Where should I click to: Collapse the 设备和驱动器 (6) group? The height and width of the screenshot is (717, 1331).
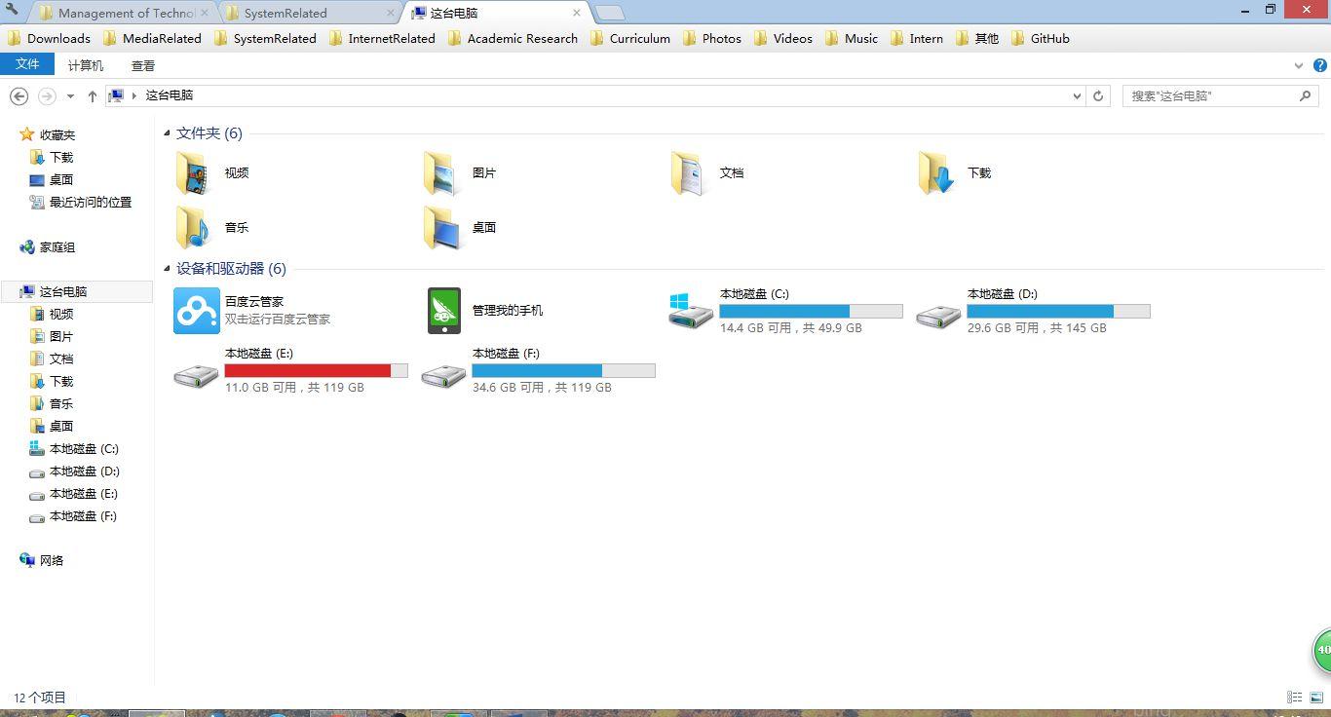coord(168,269)
